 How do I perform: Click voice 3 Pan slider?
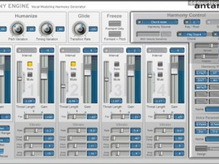click(x=120, y=117)
